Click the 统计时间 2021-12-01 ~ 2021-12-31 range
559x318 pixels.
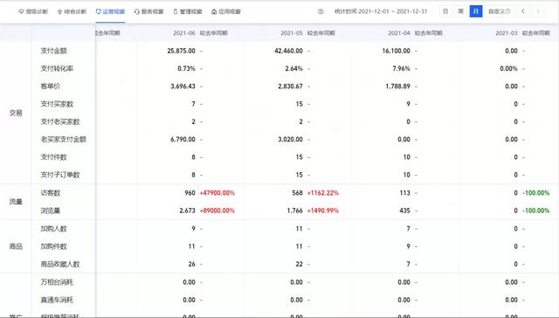pos(381,11)
